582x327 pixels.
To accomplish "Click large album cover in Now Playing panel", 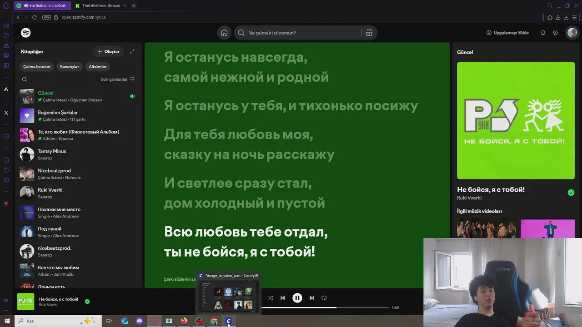I will (x=516, y=120).
